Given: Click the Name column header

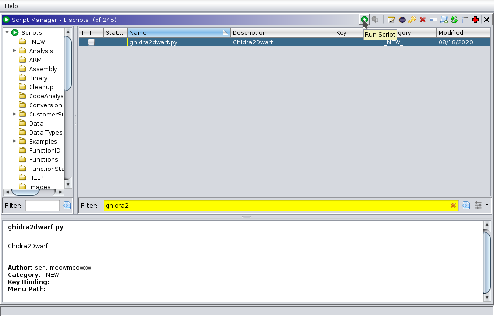Looking at the screenshot, I should (x=179, y=33).
